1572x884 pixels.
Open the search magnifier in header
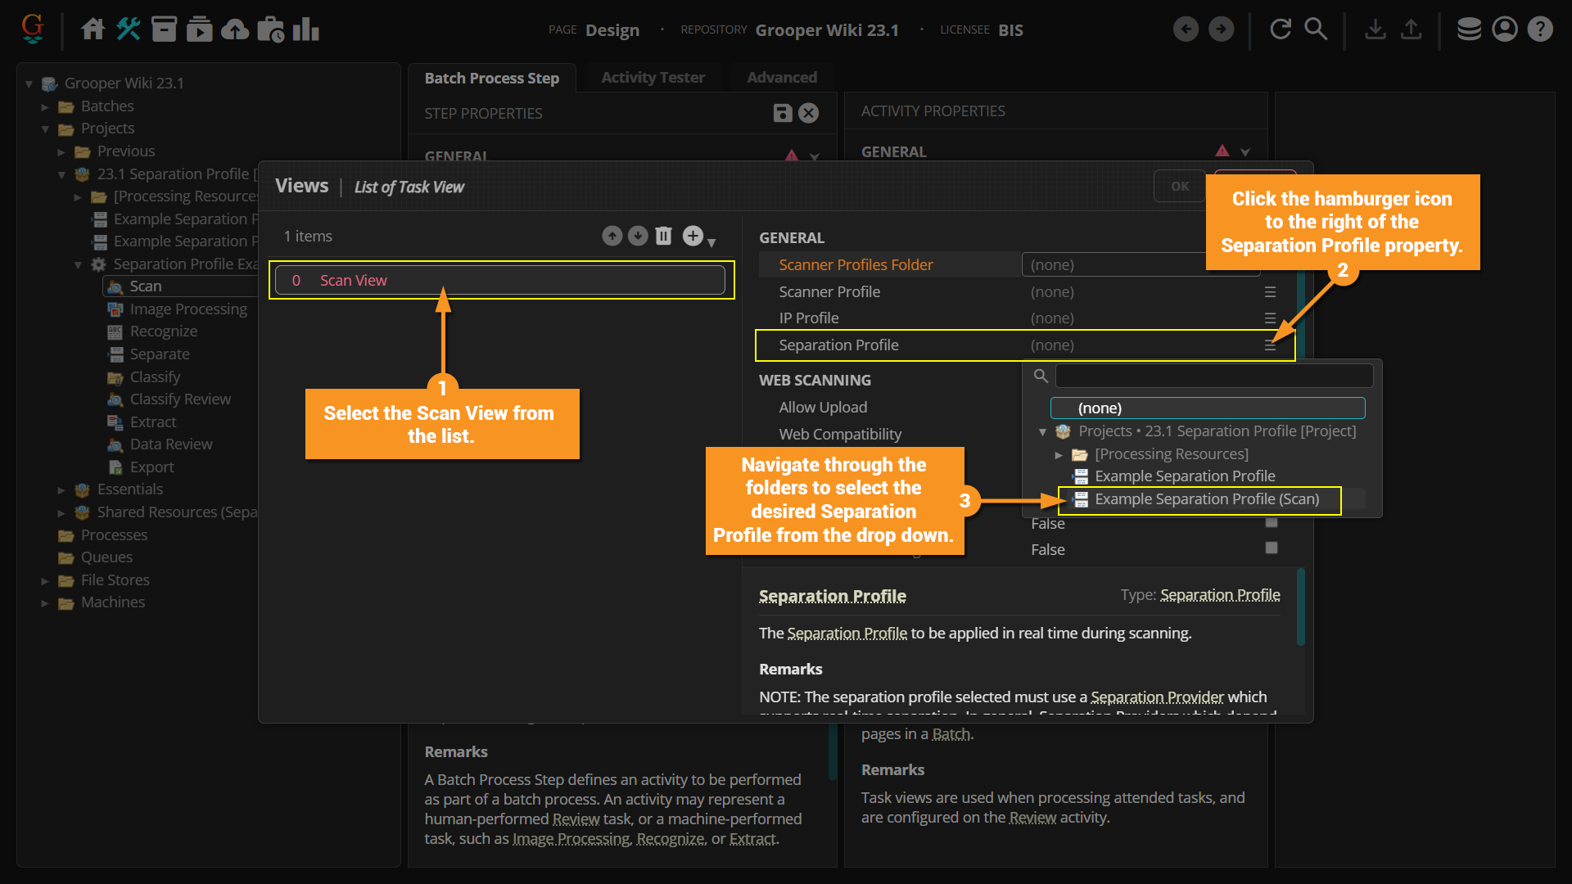click(x=1316, y=29)
